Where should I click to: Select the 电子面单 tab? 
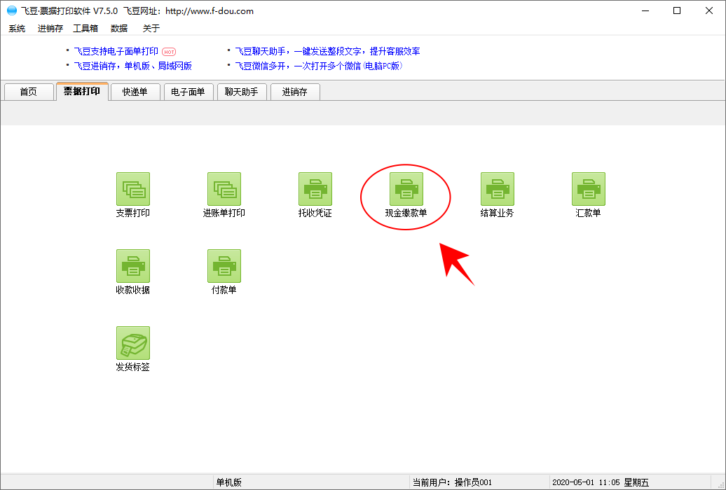188,92
